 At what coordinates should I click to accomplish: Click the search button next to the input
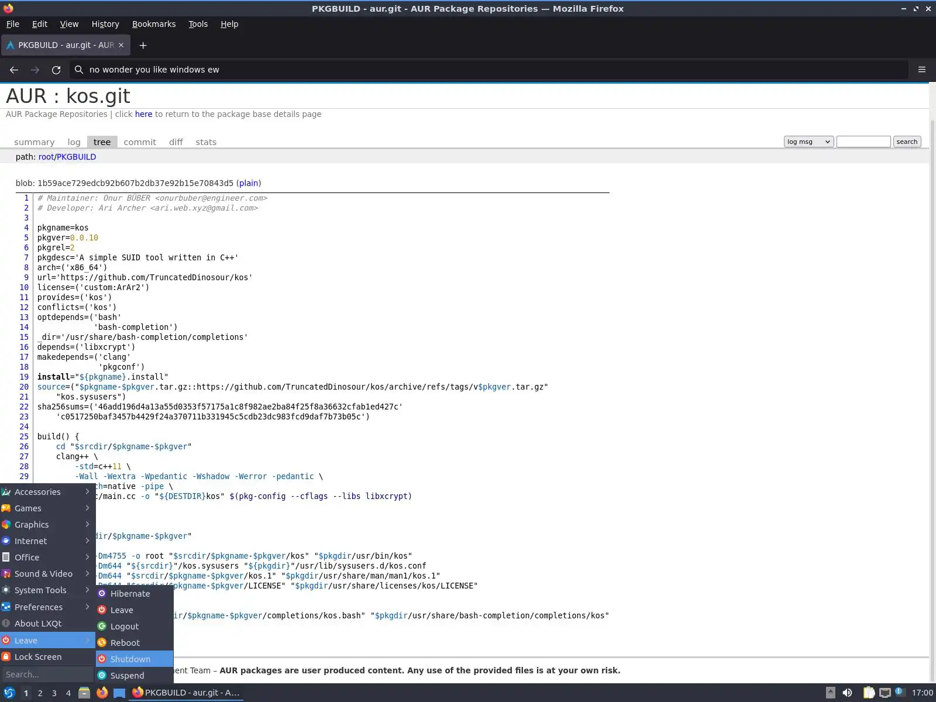pyautogui.click(x=907, y=142)
